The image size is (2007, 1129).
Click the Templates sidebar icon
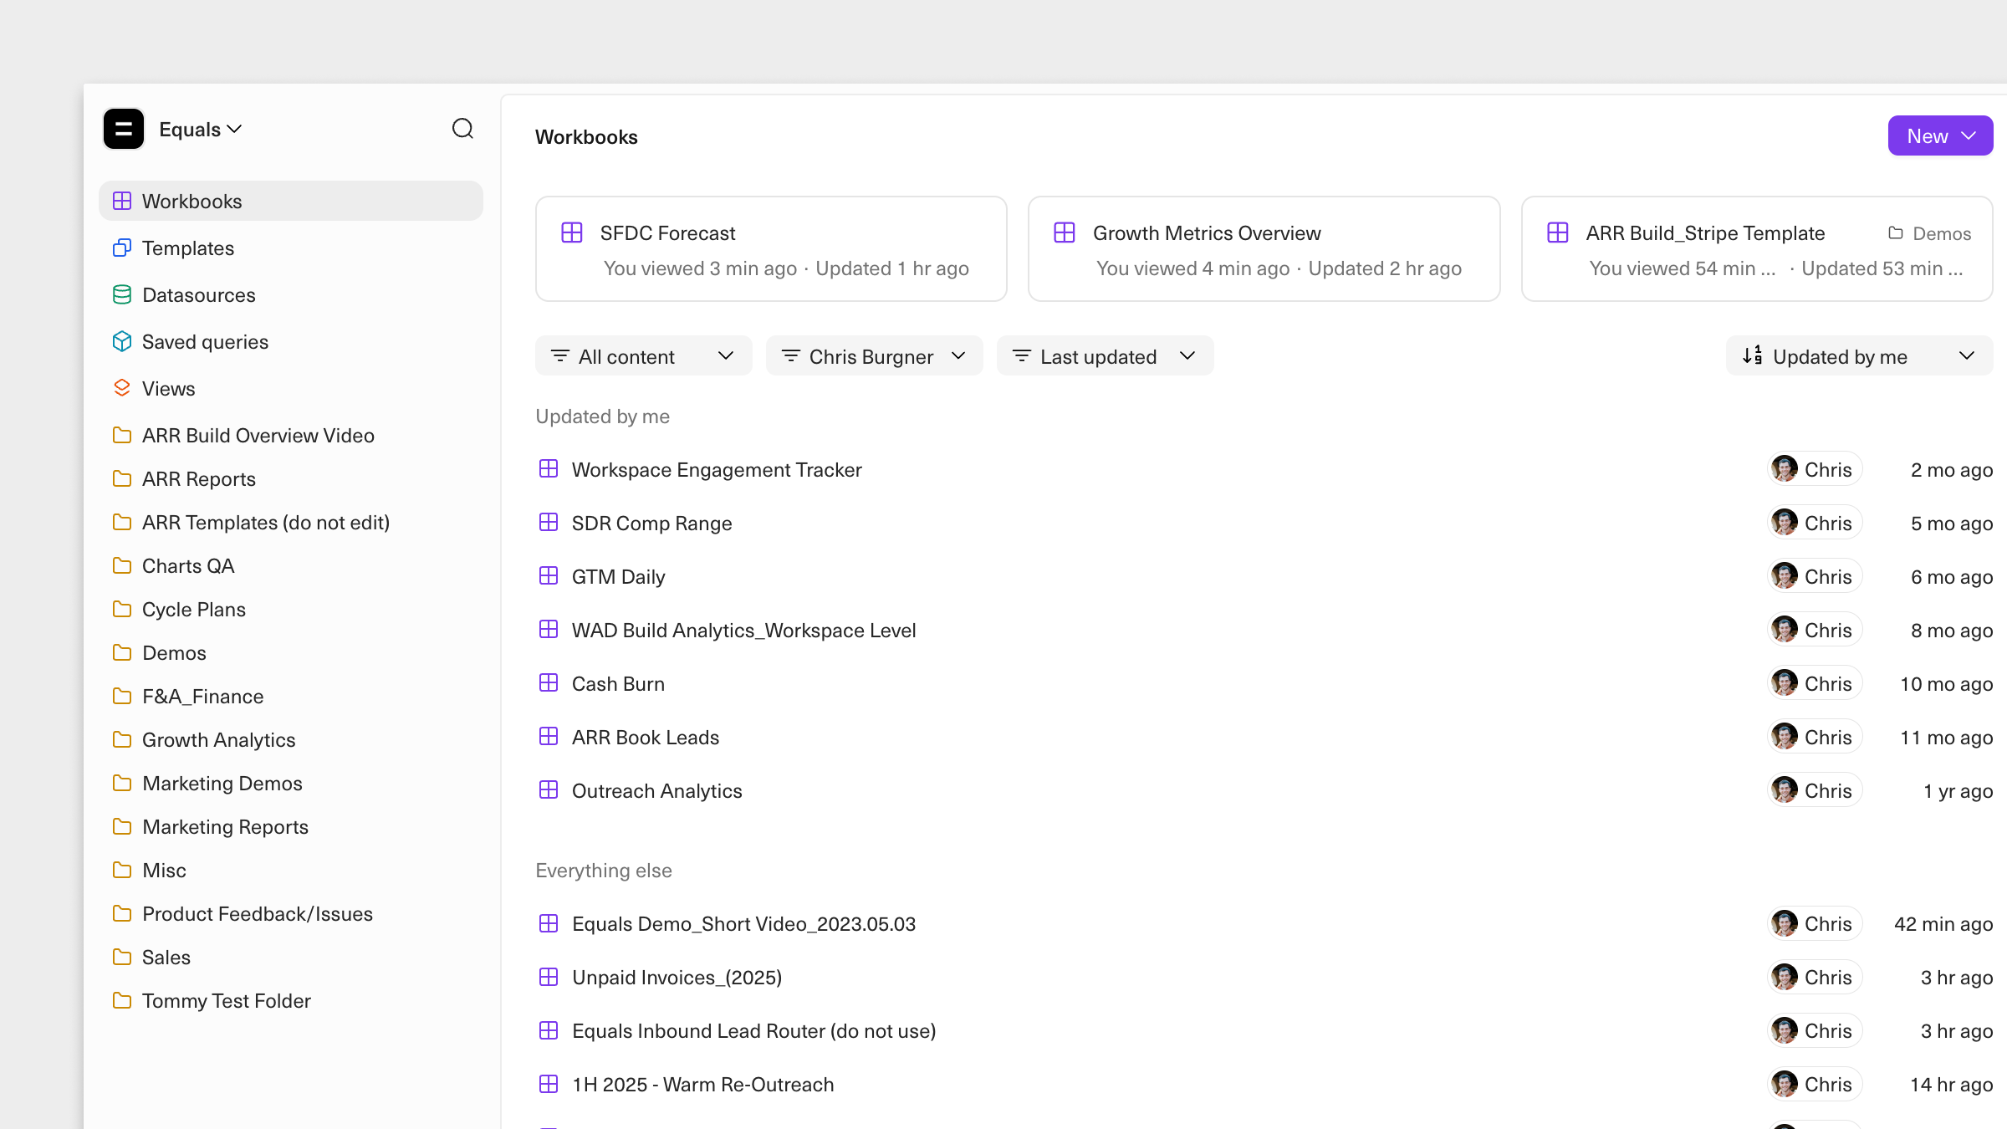tap(122, 248)
